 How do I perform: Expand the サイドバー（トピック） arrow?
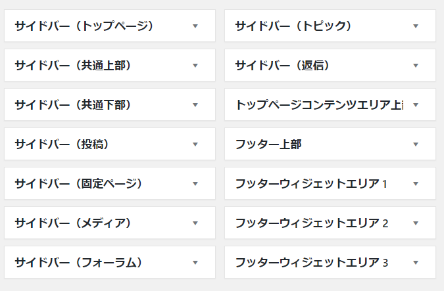click(416, 26)
